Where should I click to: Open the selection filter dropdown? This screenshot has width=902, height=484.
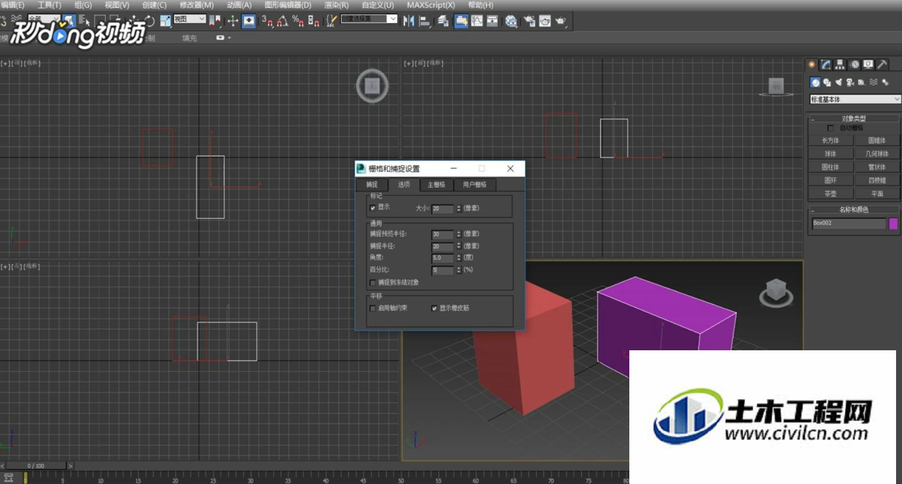click(44, 19)
